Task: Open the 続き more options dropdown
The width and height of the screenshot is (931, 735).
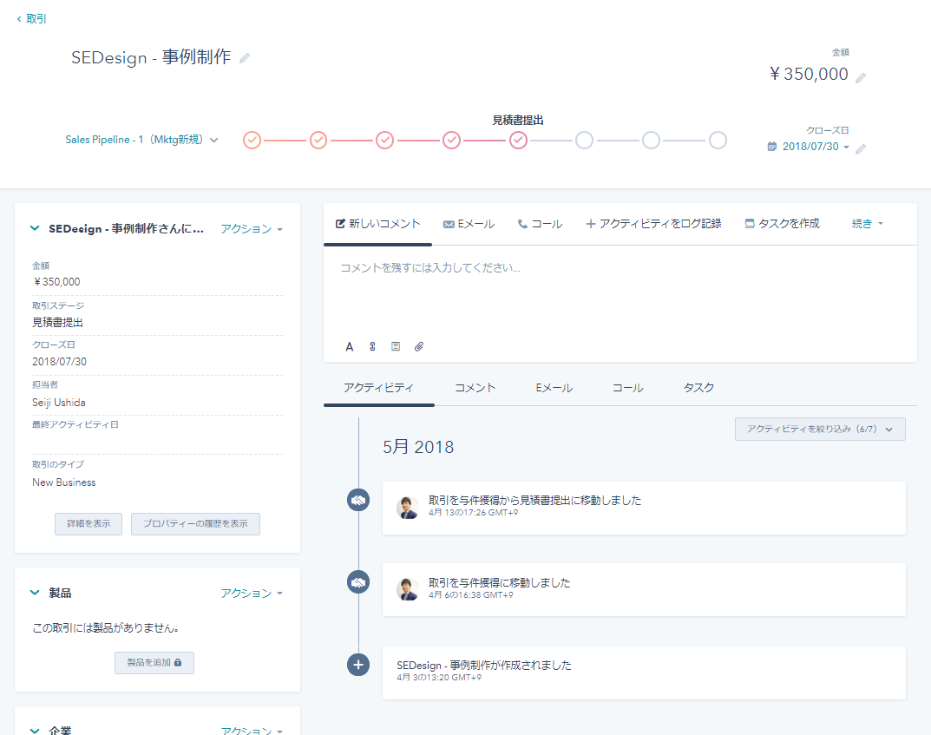Action: pos(868,224)
